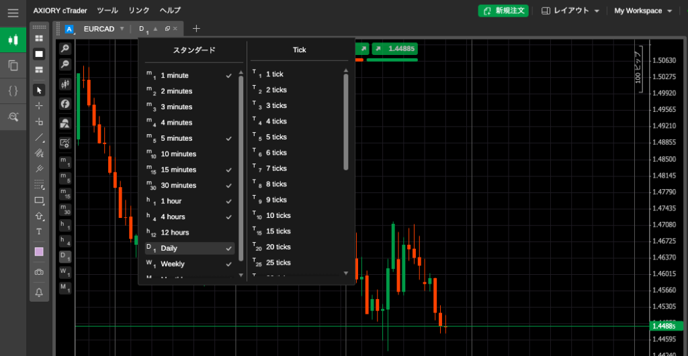This screenshot has height=356, width=688.
Task: Toggle favorite checkmark for 1 minute
Action: (x=229, y=76)
